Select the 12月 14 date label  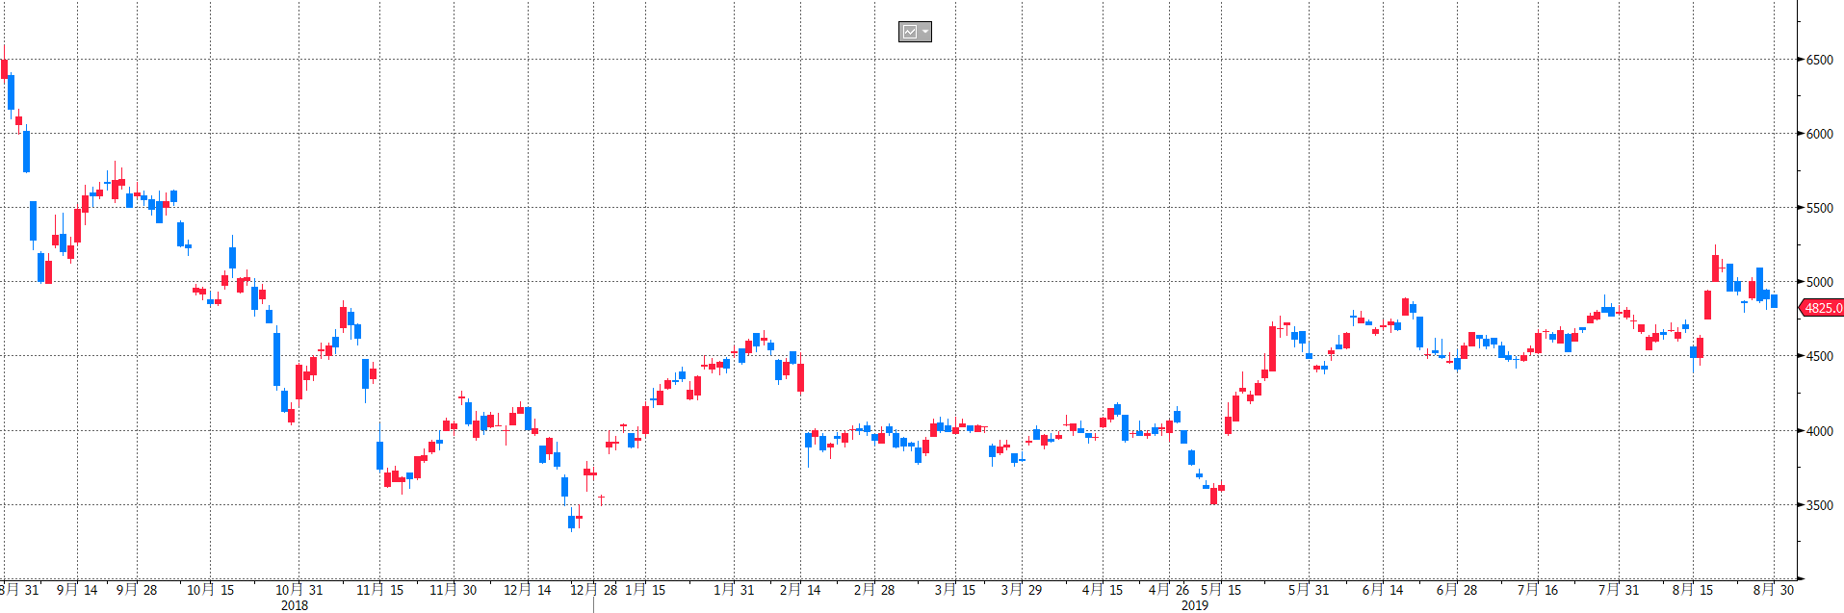[x=528, y=590]
